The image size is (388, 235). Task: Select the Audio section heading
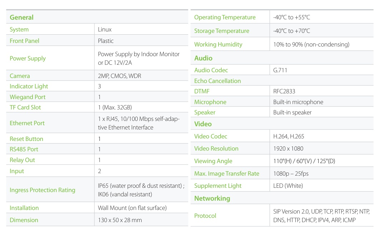203,58
